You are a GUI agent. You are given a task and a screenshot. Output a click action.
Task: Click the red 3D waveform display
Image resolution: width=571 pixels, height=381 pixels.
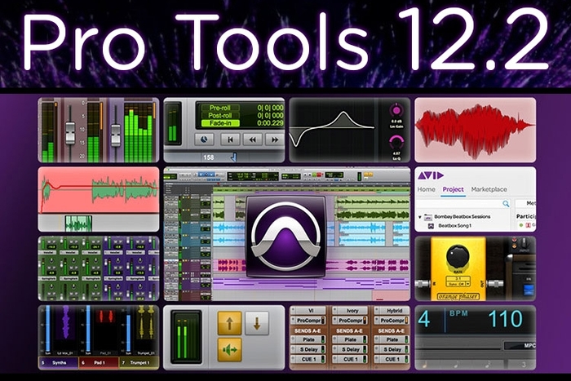pyautogui.click(x=476, y=130)
